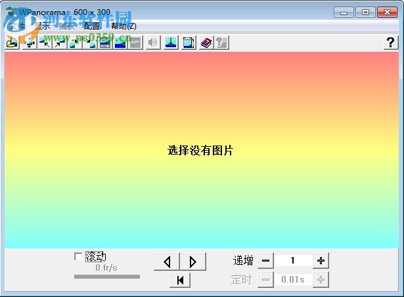Screen dimensions: 404x297
Task: Click the 定时 field showing 0.01s
Action: coord(293,279)
